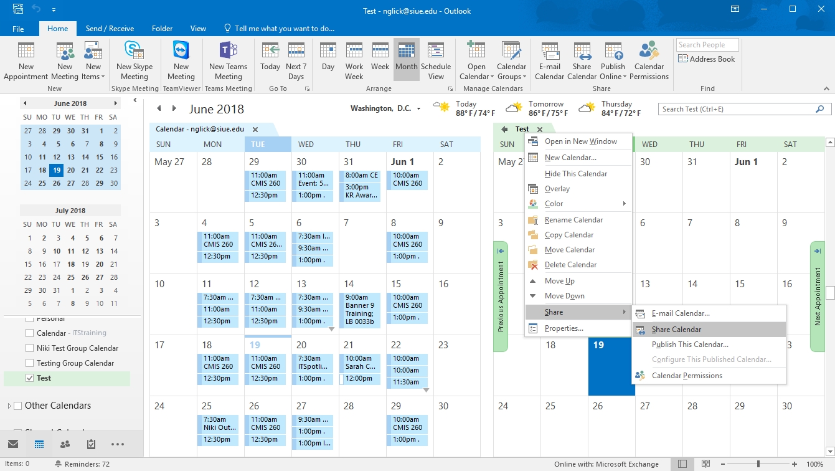Screen dimensions: 835x471
Task: Open the Address Book
Action: click(707, 59)
